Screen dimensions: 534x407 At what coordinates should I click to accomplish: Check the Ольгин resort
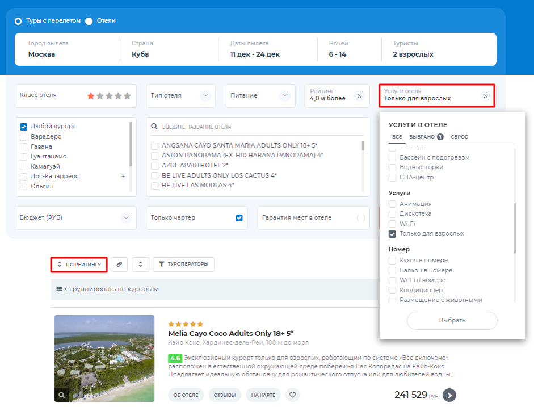point(23,187)
